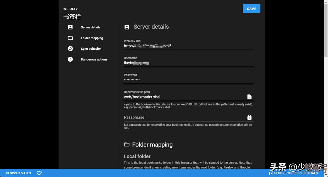Go to Folder mapping section
The image size is (328, 177).
(92, 38)
